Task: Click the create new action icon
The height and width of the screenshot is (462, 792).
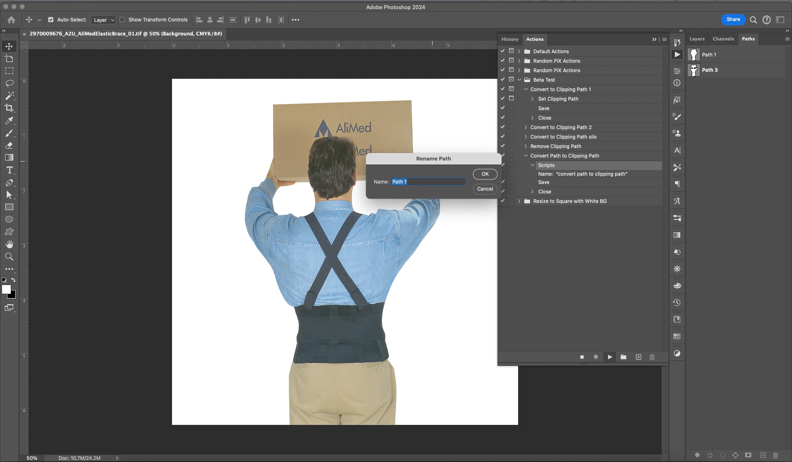Action: (x=638, y=357)
